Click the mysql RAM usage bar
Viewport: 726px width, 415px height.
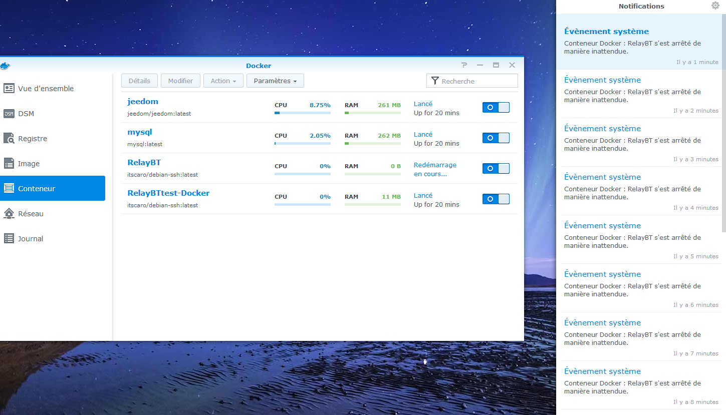(373, 144)
